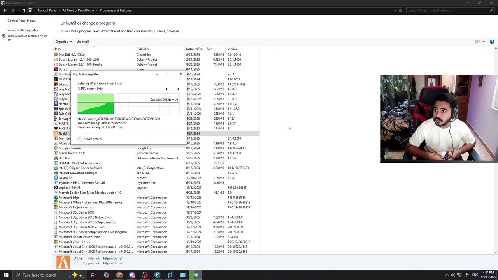Open Control Panel Home link
This screenshot has height=280, width=498.
click(x=21, y=21)
